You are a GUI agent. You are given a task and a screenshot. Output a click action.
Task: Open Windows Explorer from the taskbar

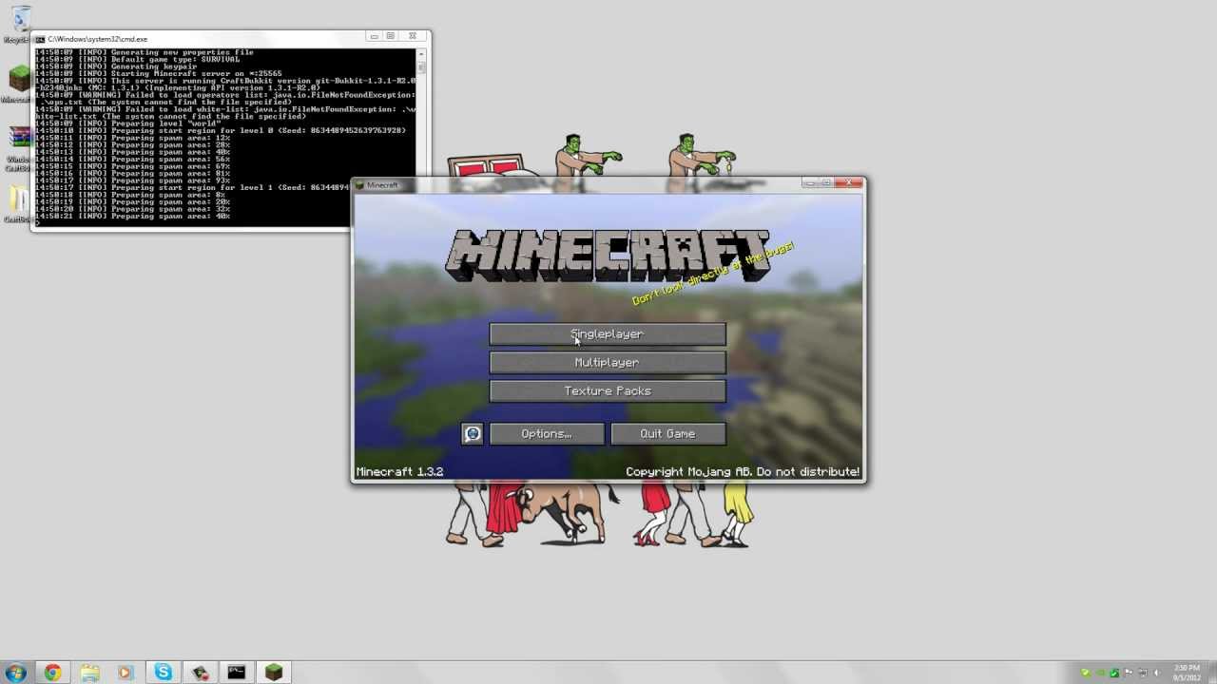point(89,673)
